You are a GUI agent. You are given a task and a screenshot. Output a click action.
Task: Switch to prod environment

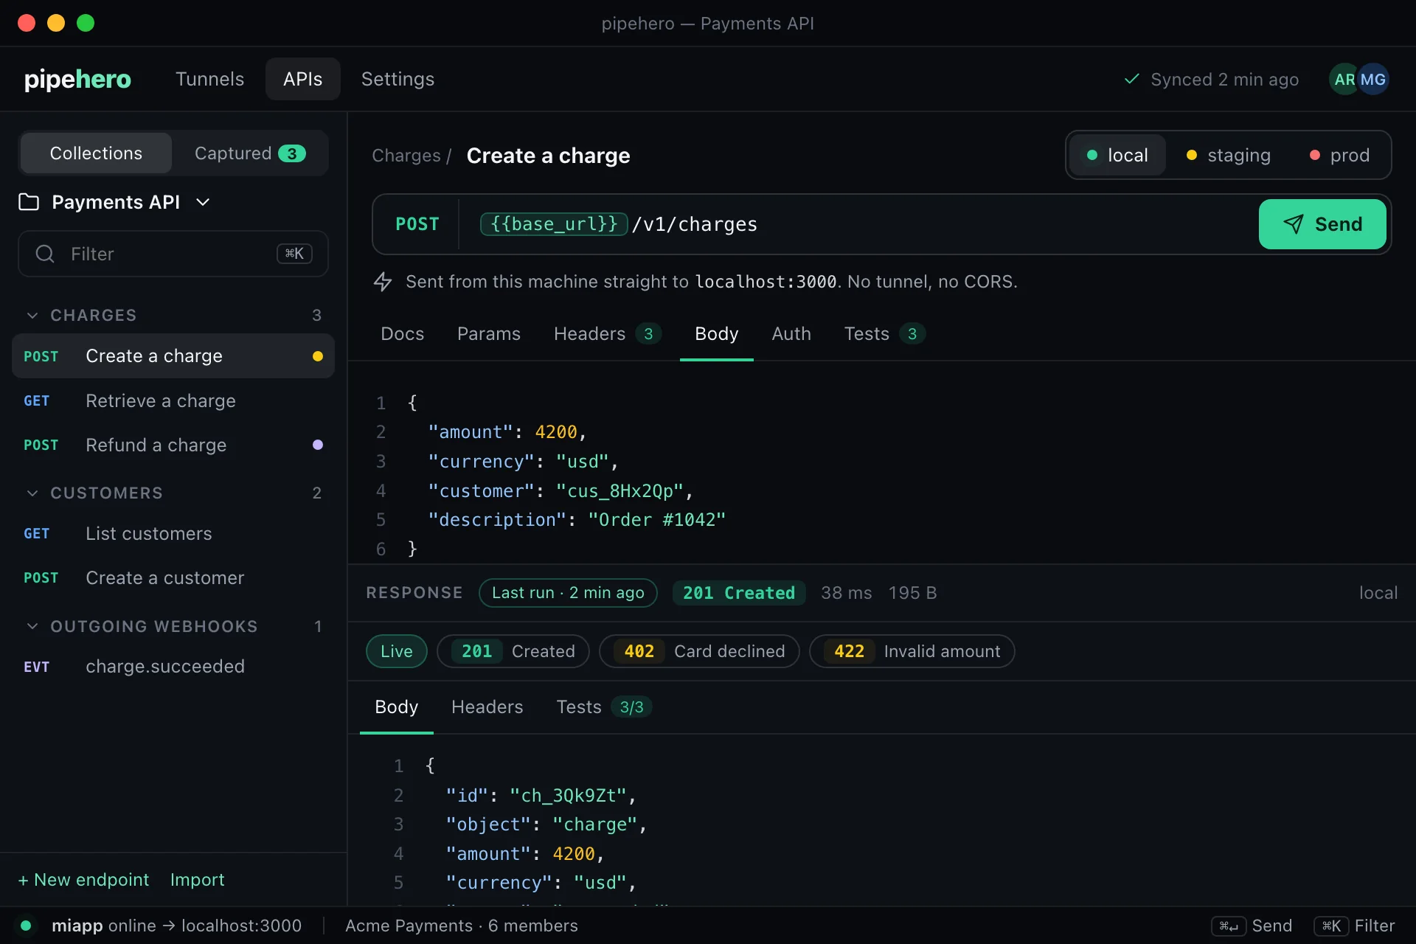pyautogui.click(x=1339, y=155)
